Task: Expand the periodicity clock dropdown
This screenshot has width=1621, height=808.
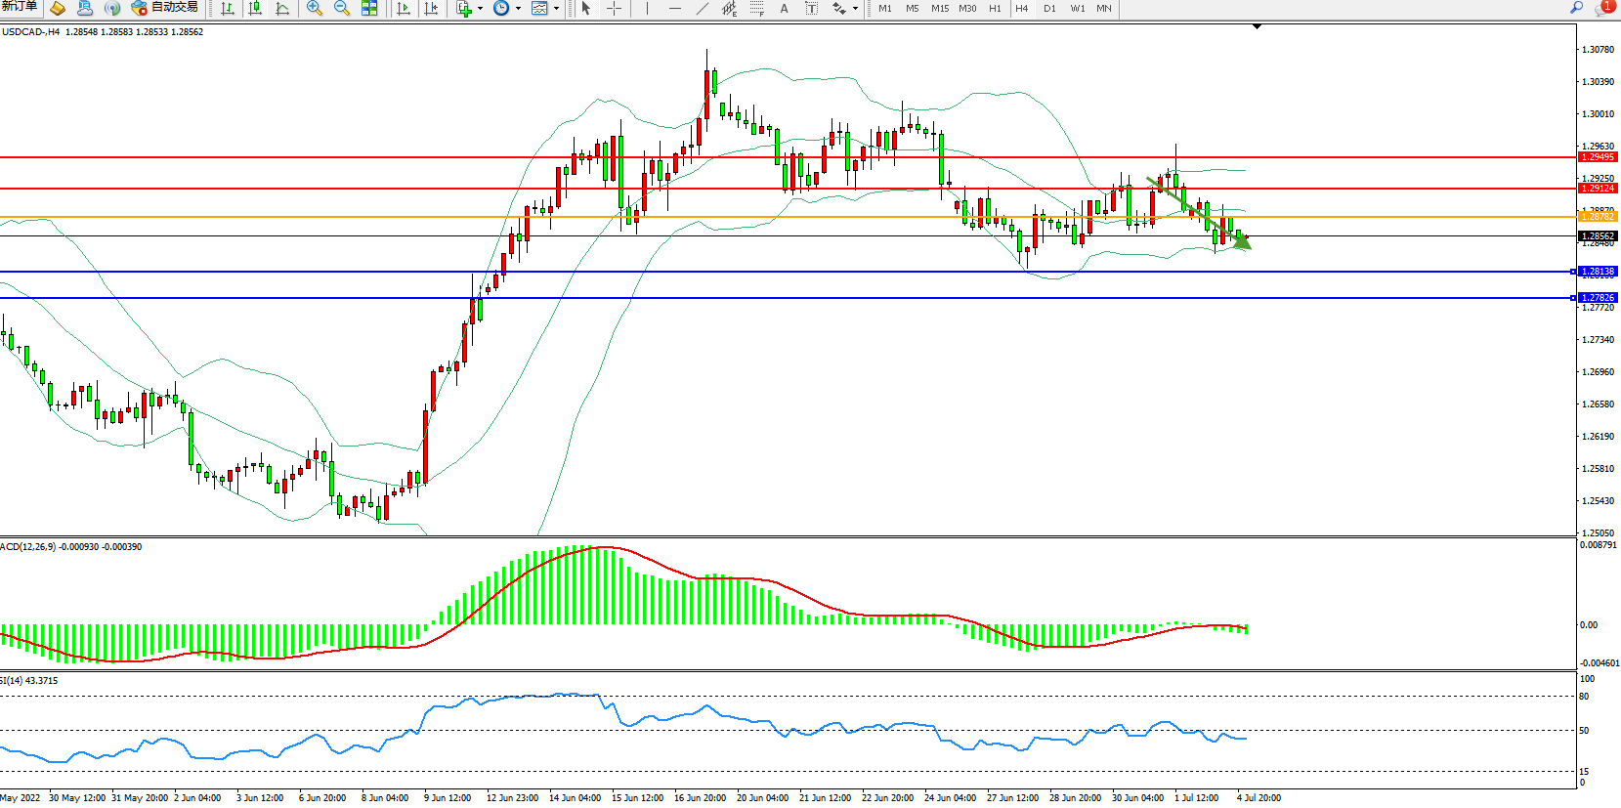Action: pos(518,9)
